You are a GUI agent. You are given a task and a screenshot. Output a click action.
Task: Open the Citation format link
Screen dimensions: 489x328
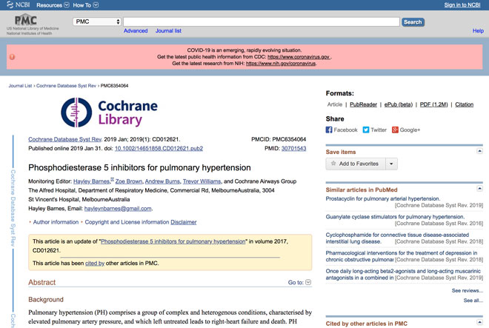464,104
